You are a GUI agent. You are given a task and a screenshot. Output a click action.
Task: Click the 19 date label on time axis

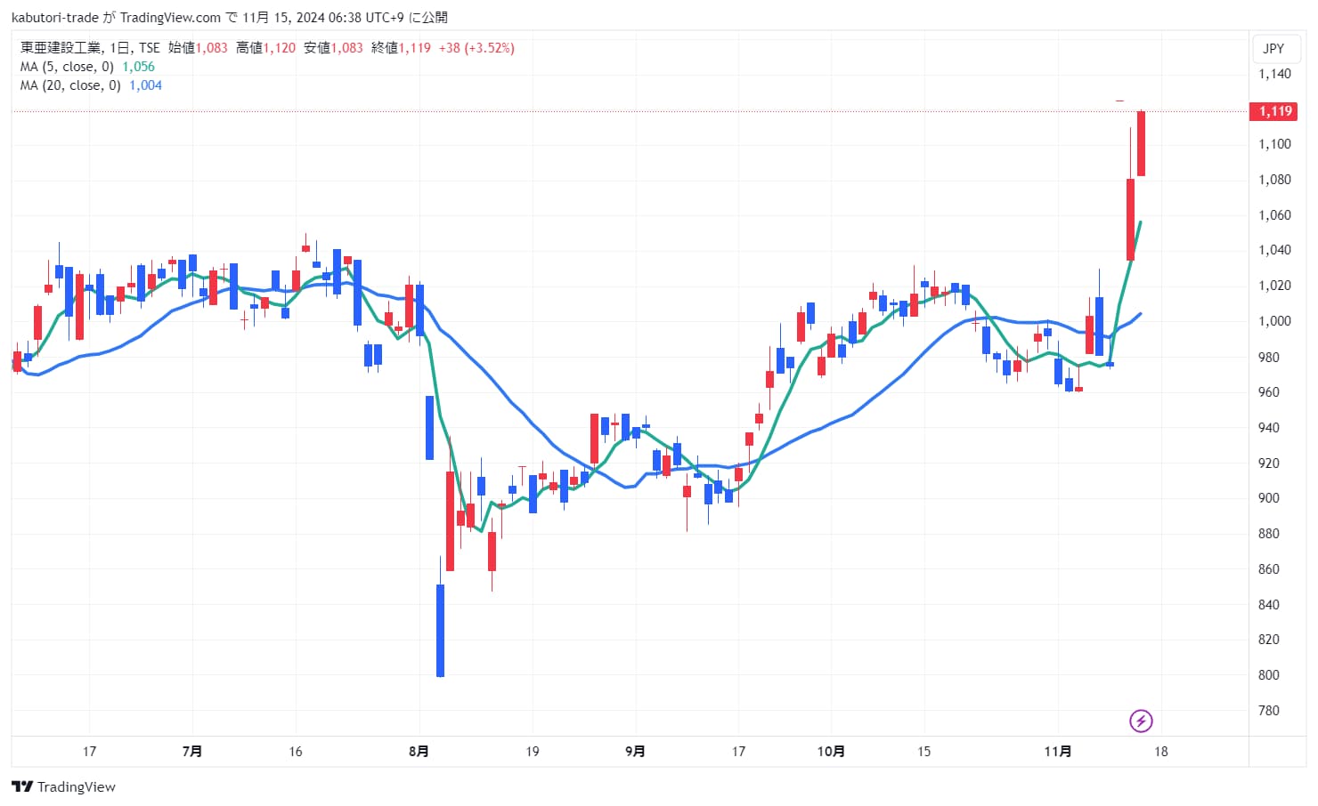532,752
